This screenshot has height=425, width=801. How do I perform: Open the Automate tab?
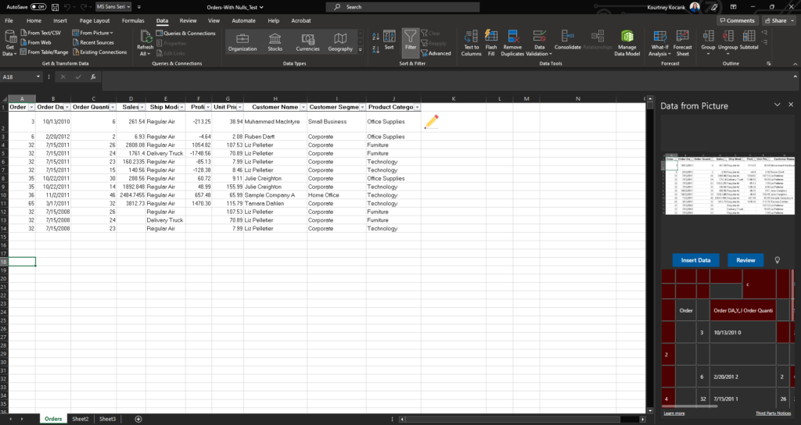pos(244,21)
